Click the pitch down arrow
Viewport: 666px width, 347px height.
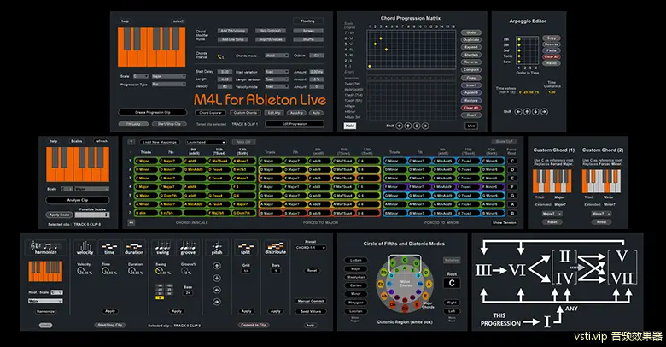tap(217, 278)
